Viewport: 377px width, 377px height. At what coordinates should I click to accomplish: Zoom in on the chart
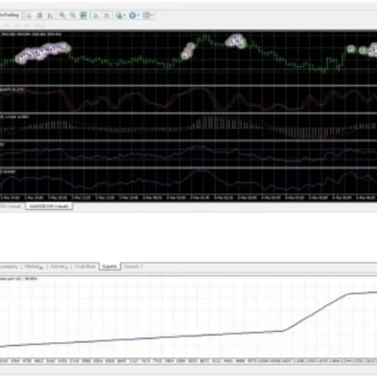[62, 15]
